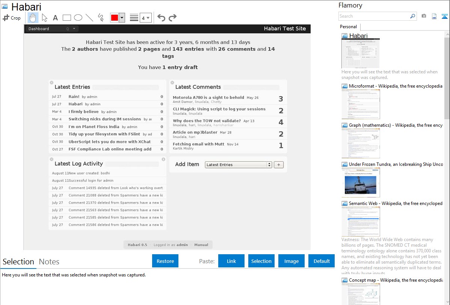450x305 pixels.
Task: Close the Latest Comments module
Action: (x=172, y=83)
